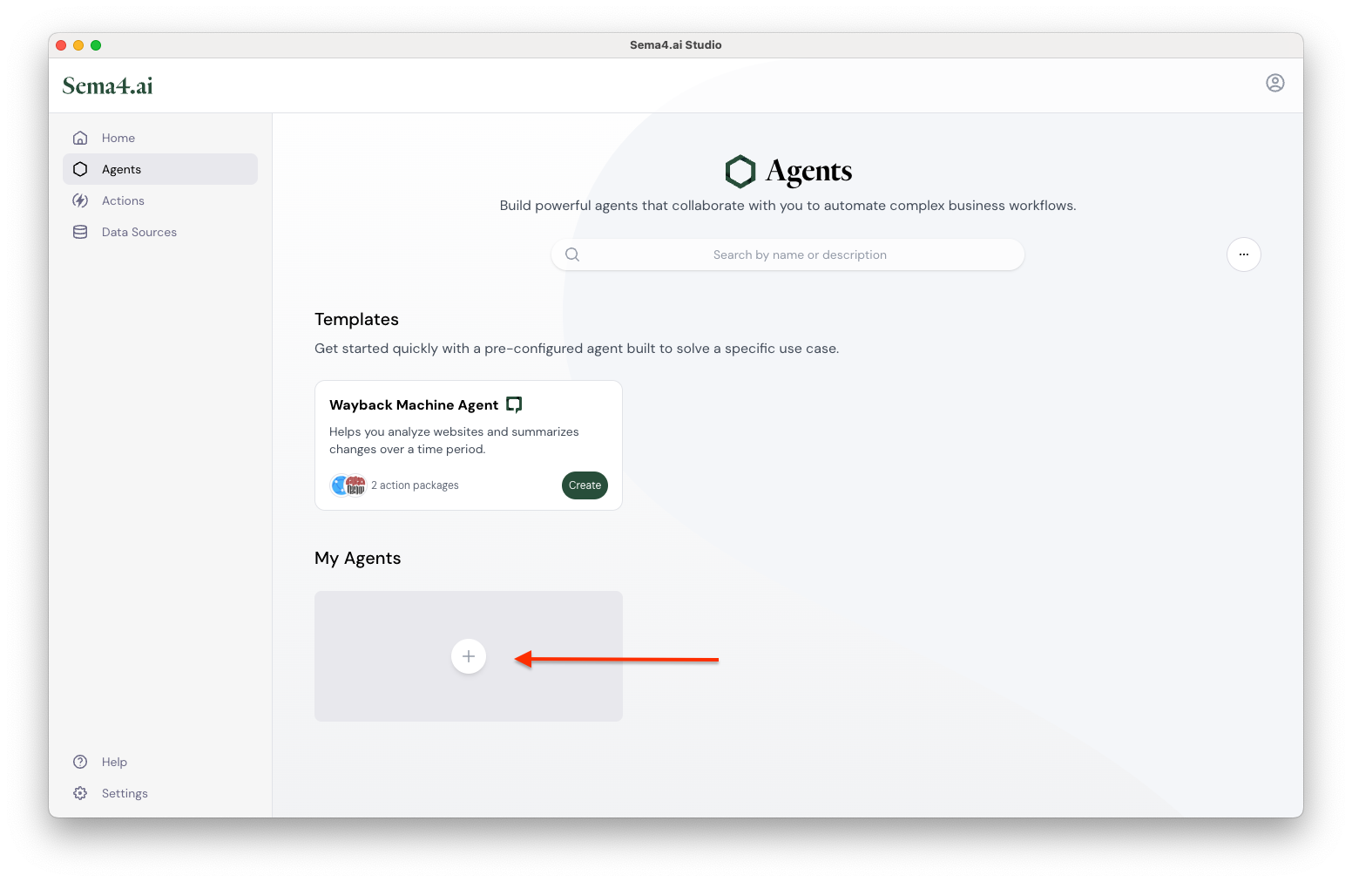Click the search magnifier icon
Screen dimensions: 1352x882
coord(572,254)
